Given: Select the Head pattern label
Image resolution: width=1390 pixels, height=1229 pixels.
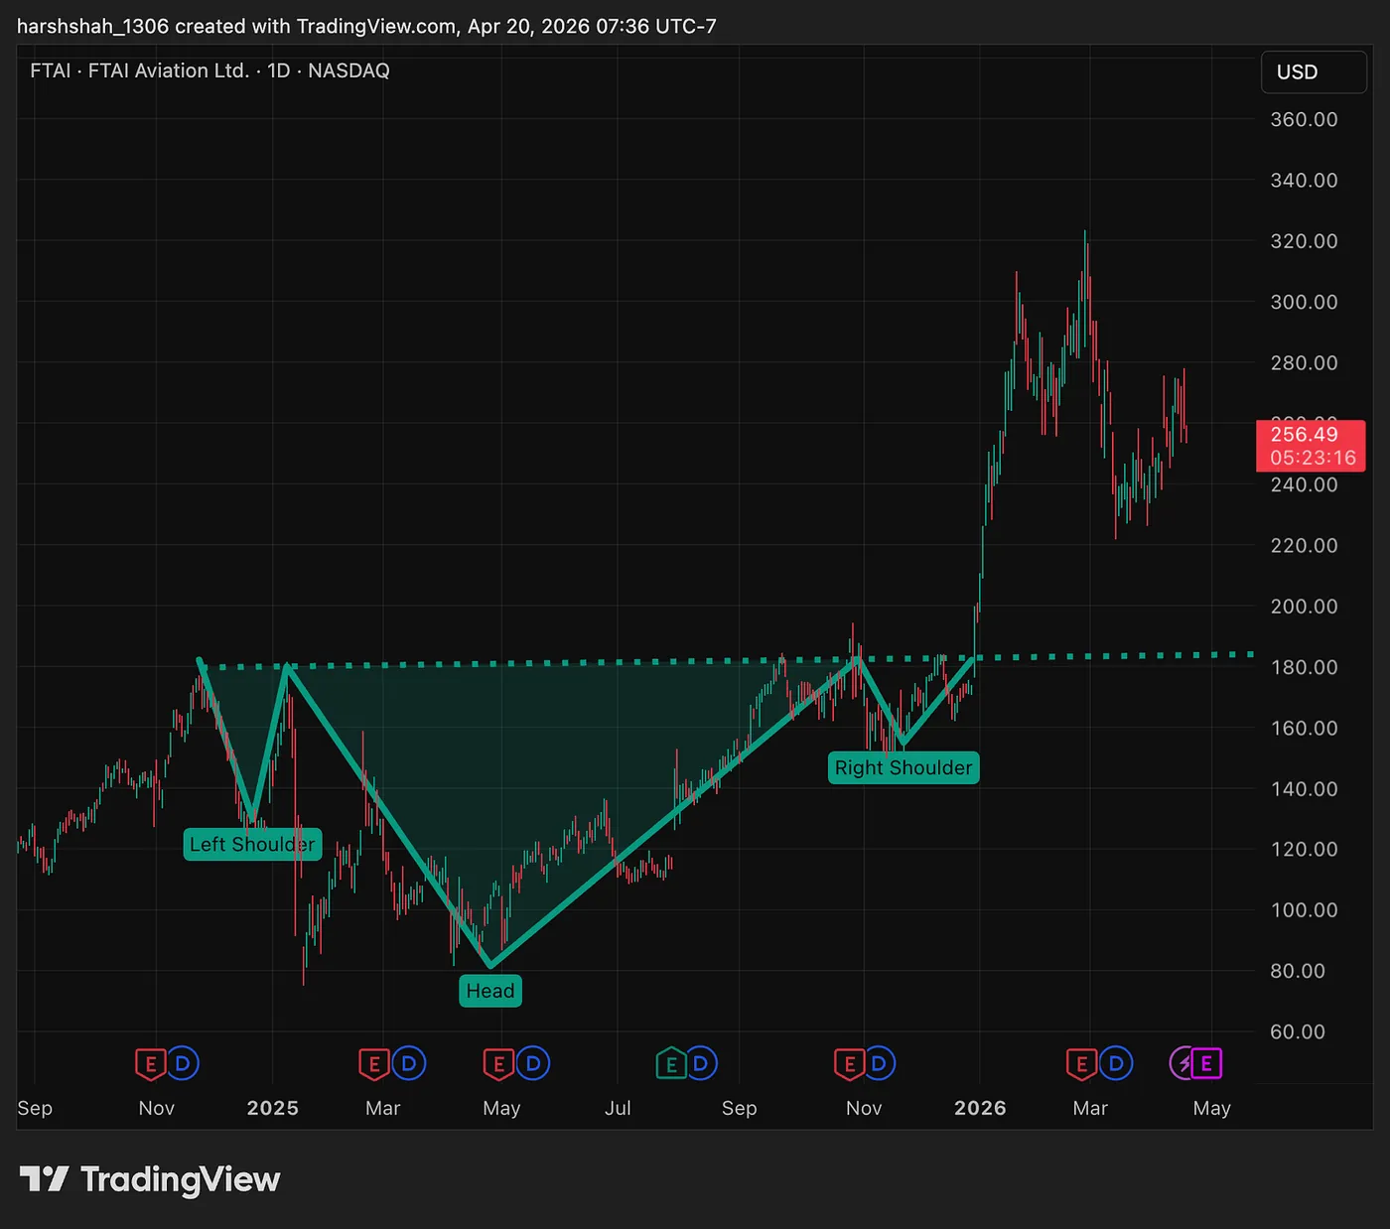Looking at the screenshot, I should [490, 991].
